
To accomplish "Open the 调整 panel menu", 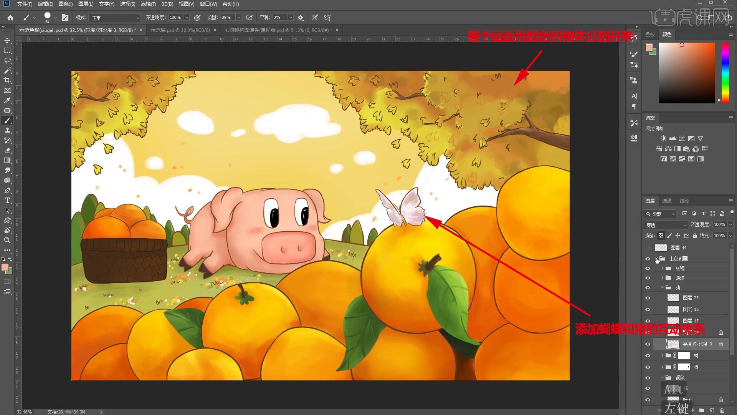I will coord(730,118).
